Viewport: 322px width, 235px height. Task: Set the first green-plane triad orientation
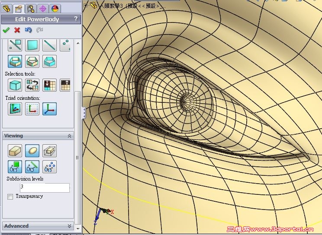coord(15,109)
